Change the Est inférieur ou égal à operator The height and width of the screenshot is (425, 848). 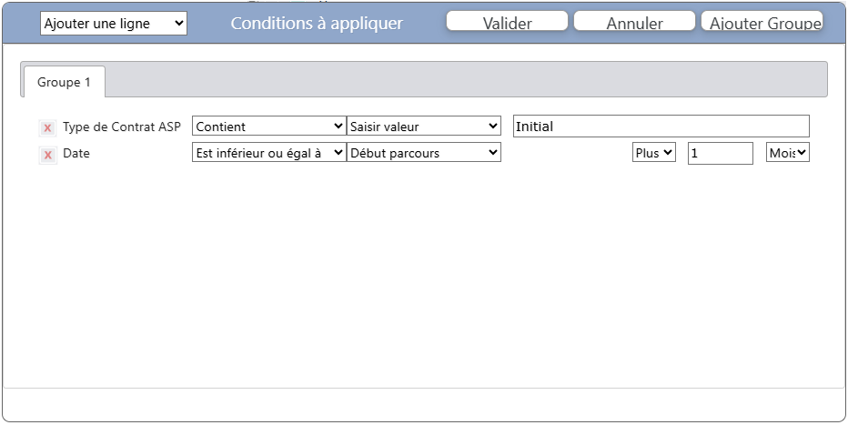pyautogui.click(x=269, y=153)
